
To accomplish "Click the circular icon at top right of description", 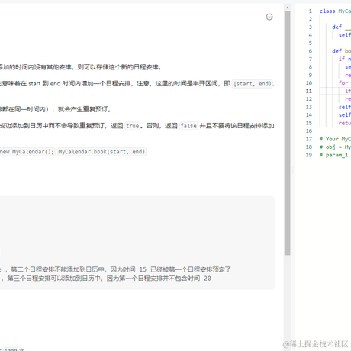I will (x=269, y=17).
